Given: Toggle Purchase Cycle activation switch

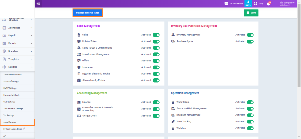Looking at the screenshot, I should tap(250, 42).
